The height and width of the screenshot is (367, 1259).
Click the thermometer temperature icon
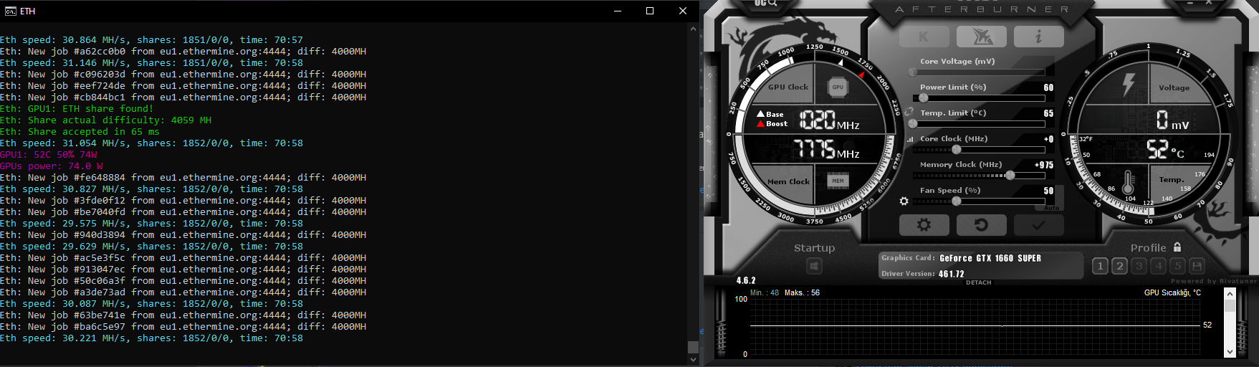tap(1128, 183)
